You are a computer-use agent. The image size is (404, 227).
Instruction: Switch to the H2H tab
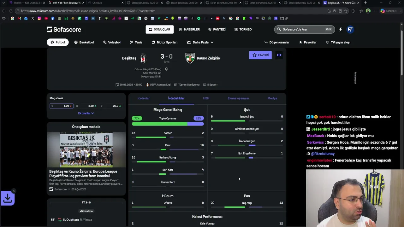click(x=206, y=98)
